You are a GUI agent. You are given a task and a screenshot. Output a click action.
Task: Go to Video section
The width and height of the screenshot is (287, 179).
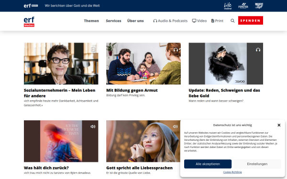pyautogui.click(x=199, y=21)
